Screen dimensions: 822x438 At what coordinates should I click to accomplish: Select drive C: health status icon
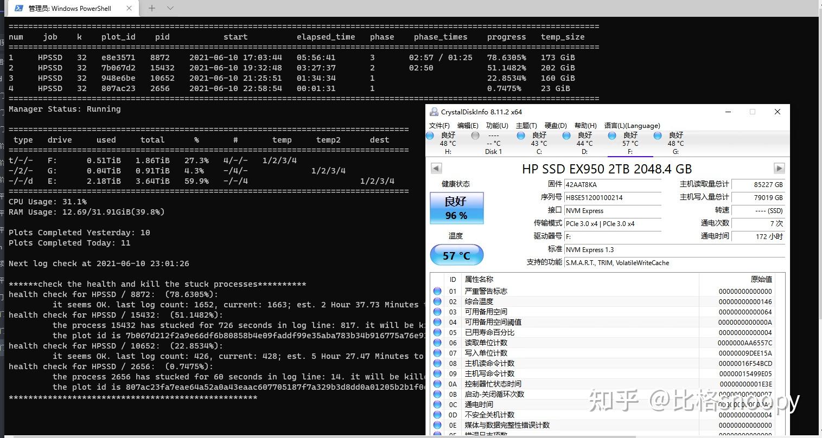coord(520,136)
